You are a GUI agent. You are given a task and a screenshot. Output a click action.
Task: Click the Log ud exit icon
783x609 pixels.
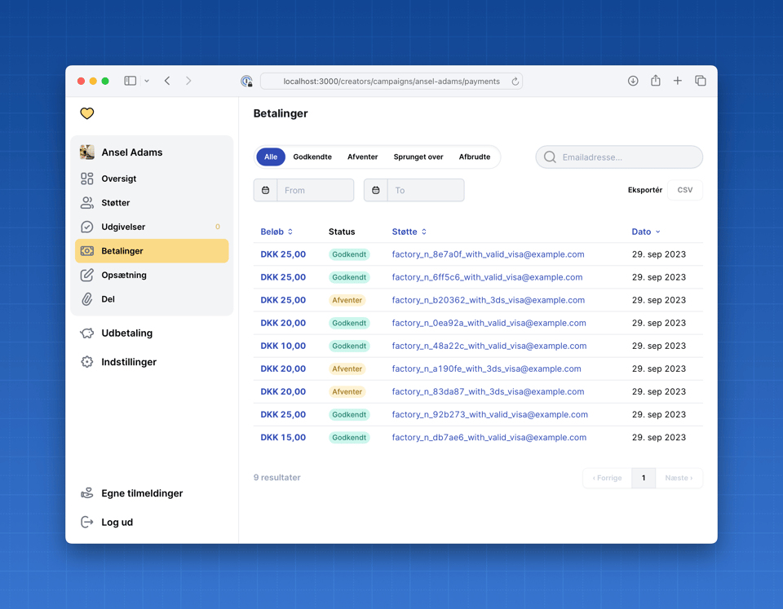(x=87, y=522)
